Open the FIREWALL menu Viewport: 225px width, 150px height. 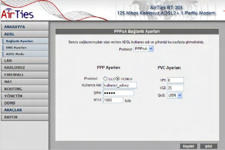[24, 75]
